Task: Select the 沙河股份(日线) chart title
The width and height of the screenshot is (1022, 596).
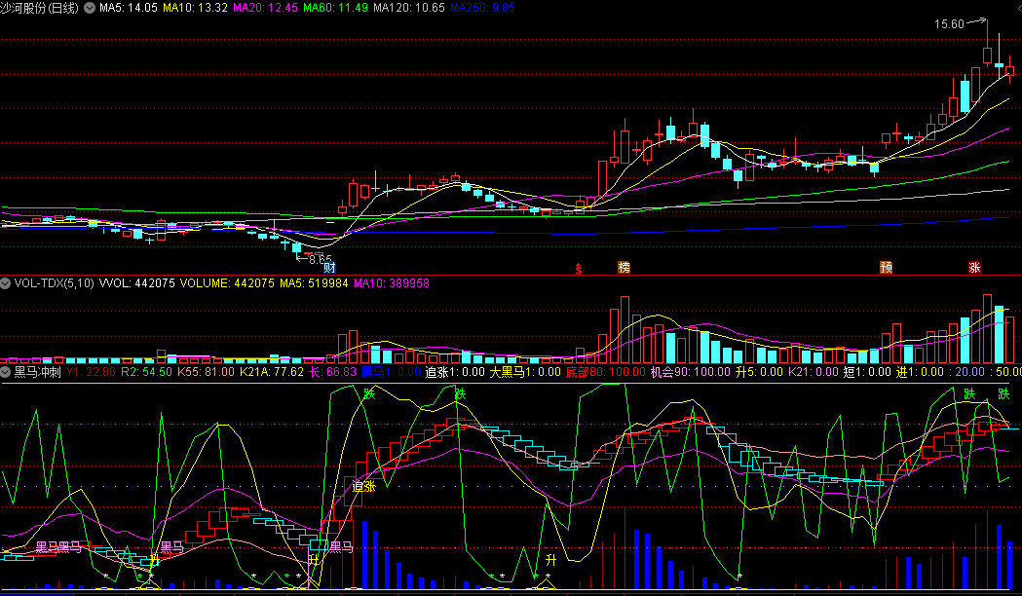Action: point(40,8)
